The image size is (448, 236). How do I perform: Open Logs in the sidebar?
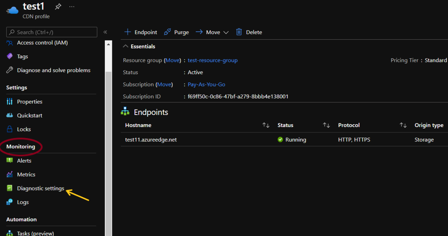tap(23, 202)
